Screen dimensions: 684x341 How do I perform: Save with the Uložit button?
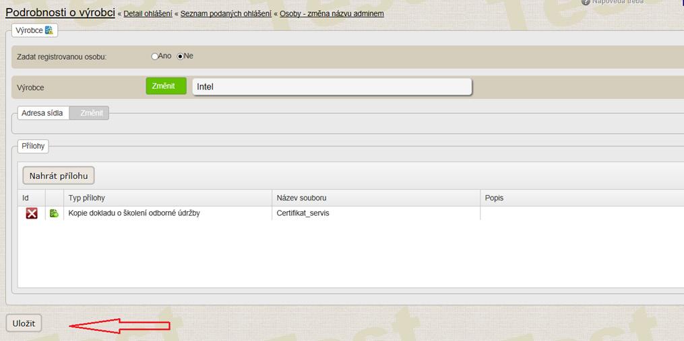point(24,324)
